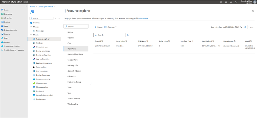Go to Devices | All devices breadcrumb
Screen dimensions: 257x118
pyautogui.click(x=46, y=6)
